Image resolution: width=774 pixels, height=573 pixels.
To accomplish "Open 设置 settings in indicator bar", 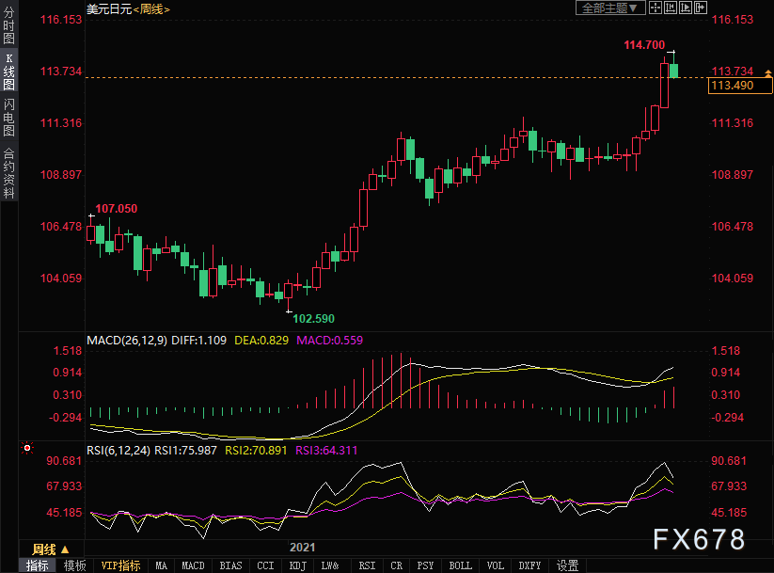I will click(x=567, y=565).
